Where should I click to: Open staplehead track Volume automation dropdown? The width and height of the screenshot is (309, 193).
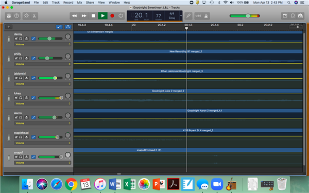coord(42,143)
